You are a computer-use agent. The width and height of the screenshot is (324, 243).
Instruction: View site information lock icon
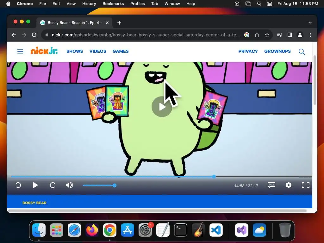pos(47,35)
